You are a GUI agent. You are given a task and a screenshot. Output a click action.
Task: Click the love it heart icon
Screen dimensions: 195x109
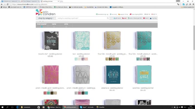tap(144, 18)
